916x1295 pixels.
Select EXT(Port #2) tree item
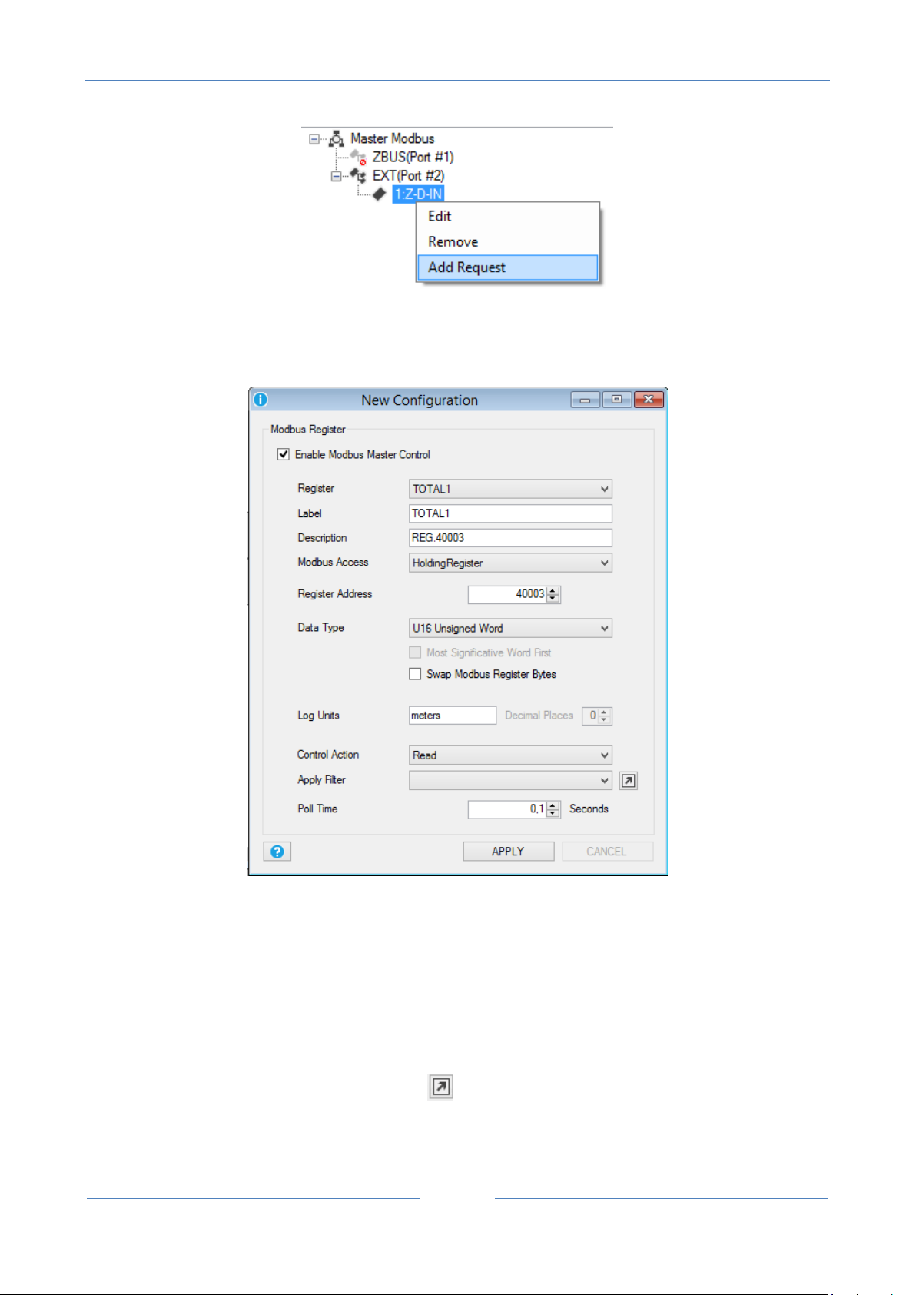[x=408, y=175]
